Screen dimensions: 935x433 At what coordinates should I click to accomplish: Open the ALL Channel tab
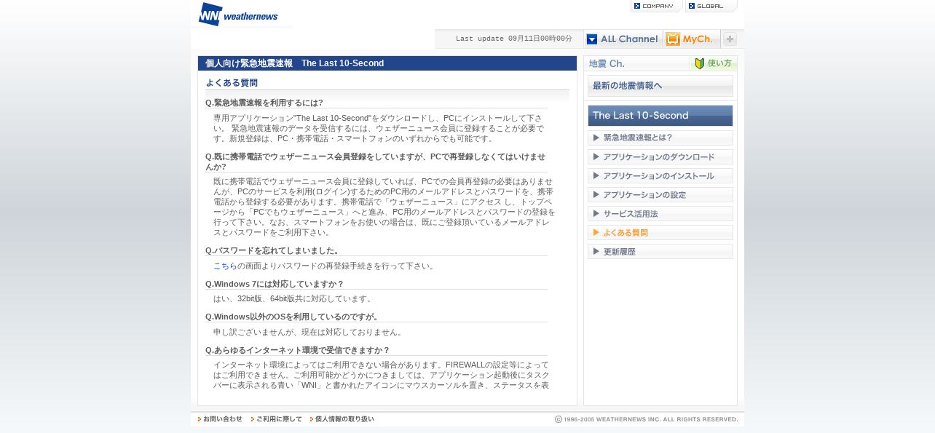(x=623, y=39)
